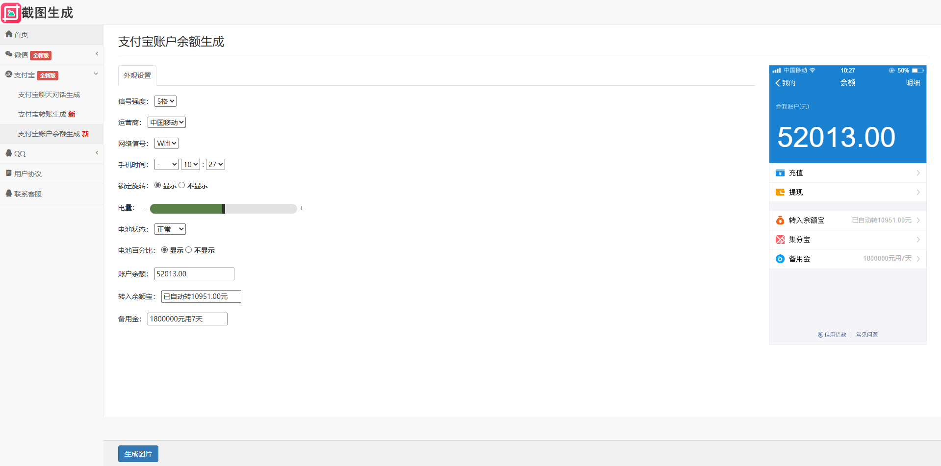
Task: Select 不显示 for 锁定旋转
Action: (182, 185)
